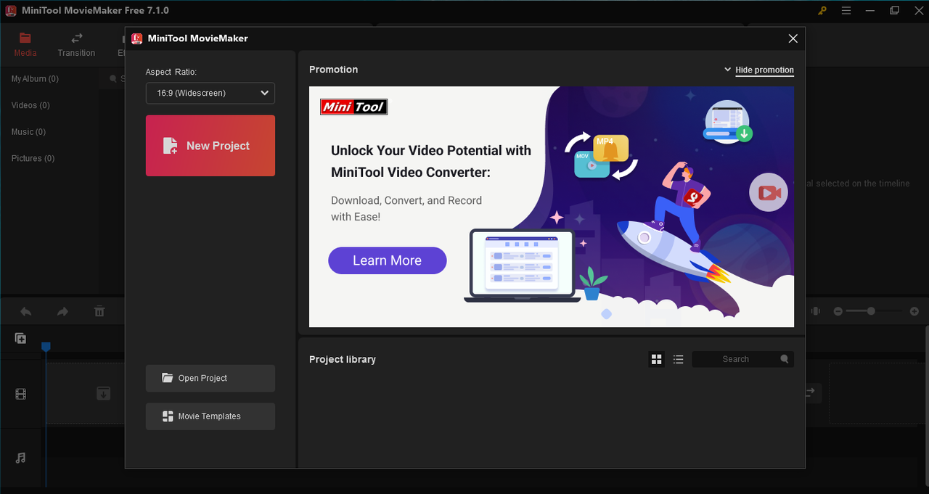Viewport: 929px width, 494px height.
Task: Switch to the Transition tab
Action: pos(76,44)
